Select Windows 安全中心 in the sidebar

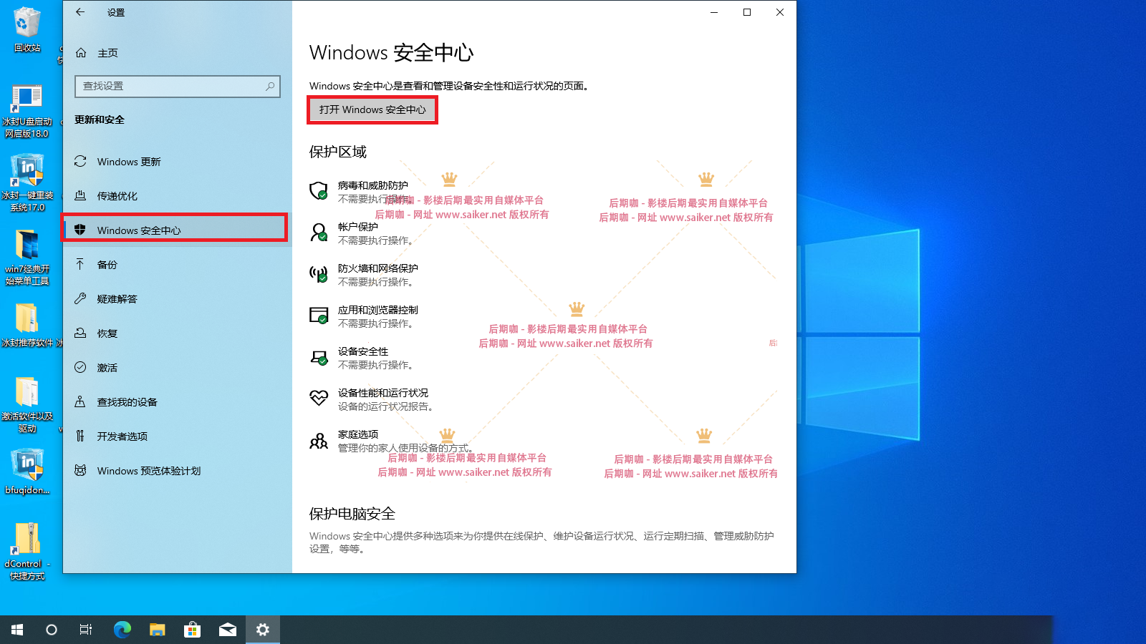coord(178,230)
